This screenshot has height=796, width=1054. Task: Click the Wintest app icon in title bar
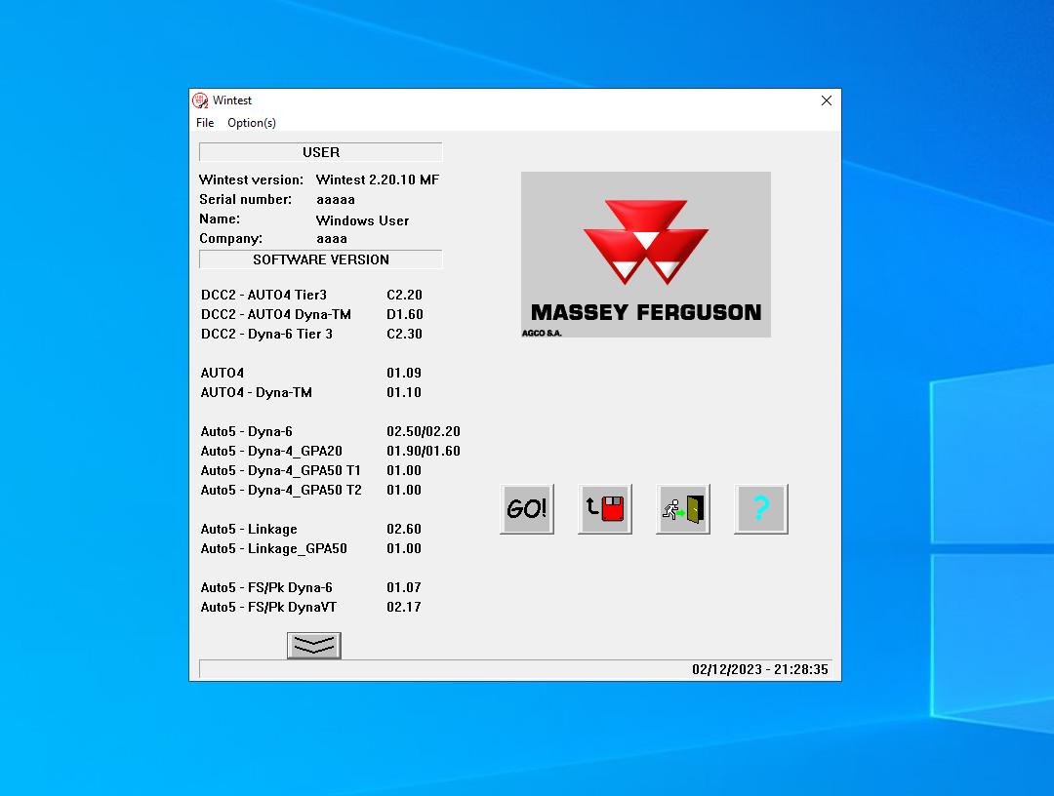pyautogui.click(x=200, y=100)
